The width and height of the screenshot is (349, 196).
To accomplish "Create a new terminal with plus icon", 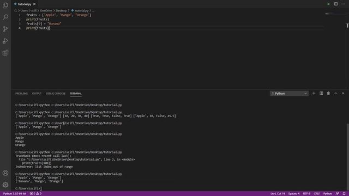I will coord(314,93).
